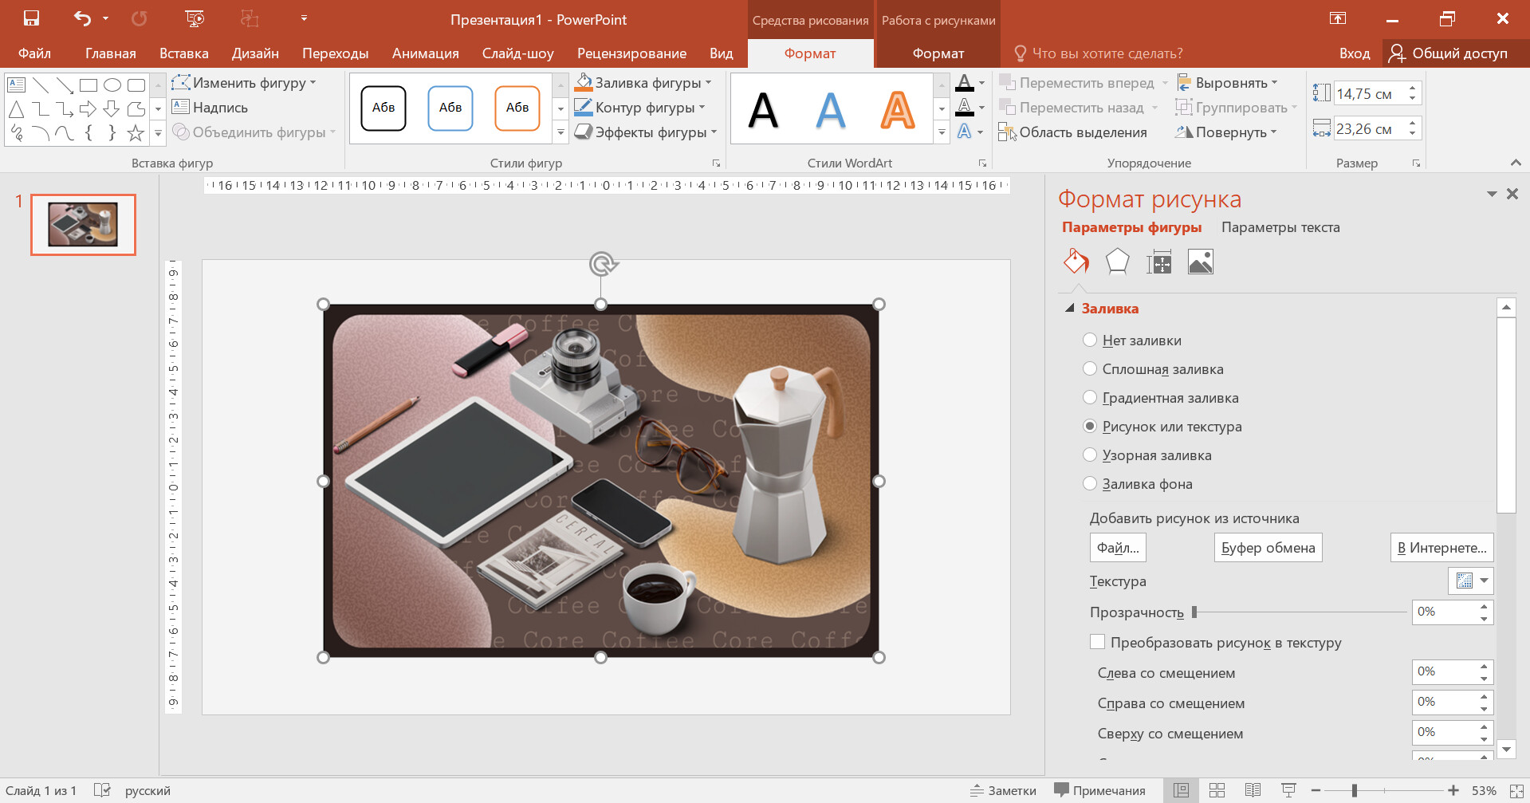Click the Undo arrow icon
Viewport: 1530px width, 803px height.
(82, 18)
